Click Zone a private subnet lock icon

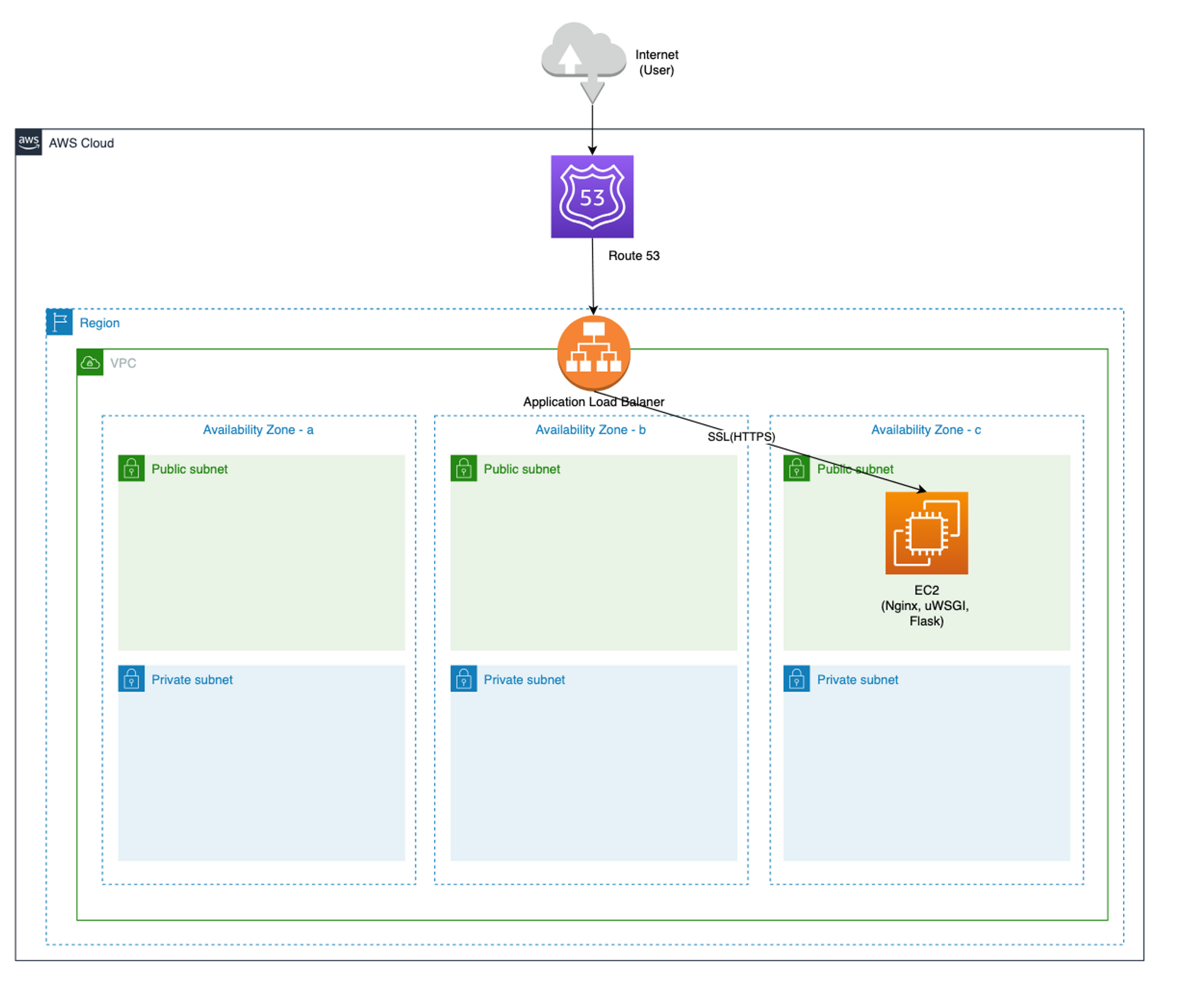pos(131,679)
